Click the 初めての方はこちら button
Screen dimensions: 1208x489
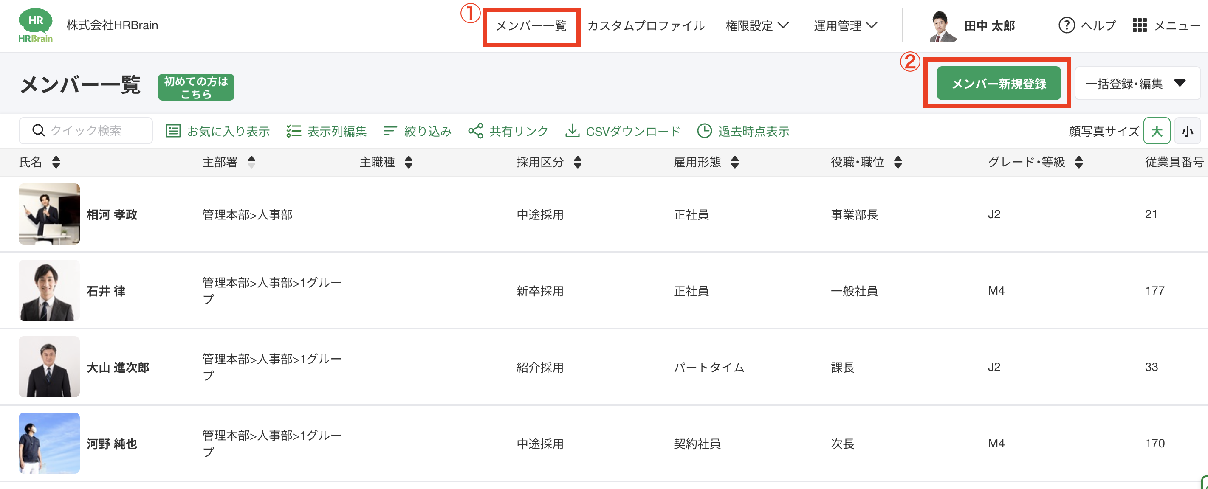click(196, 87)
